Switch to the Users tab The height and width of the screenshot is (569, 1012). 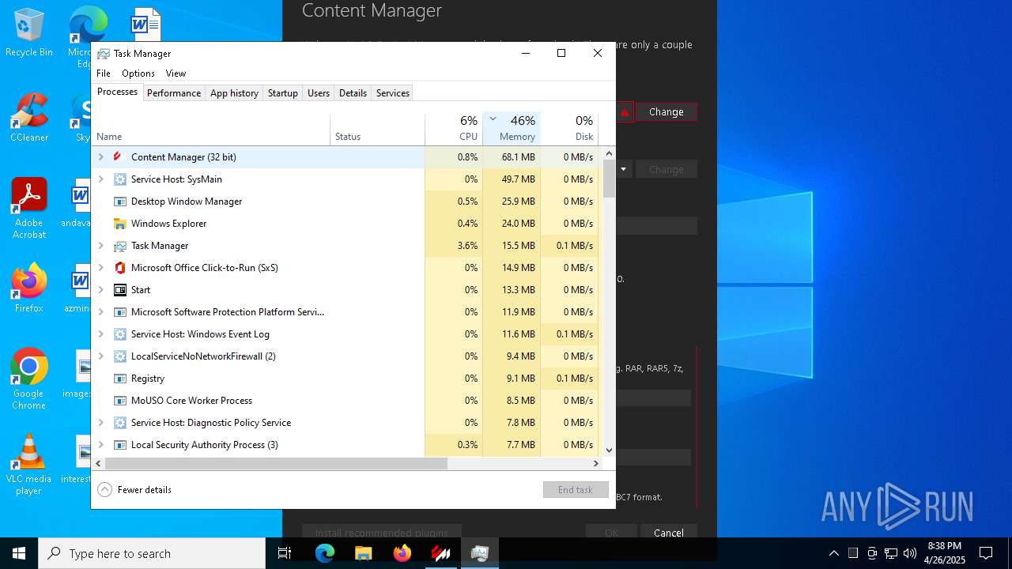click(x=319, y=93)
